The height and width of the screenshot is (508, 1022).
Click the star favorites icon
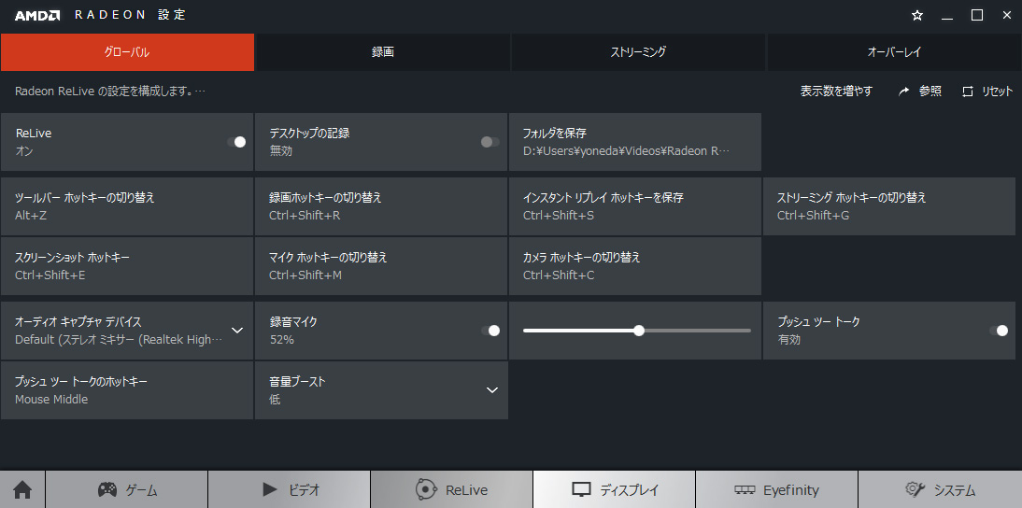tap(917, 15)
